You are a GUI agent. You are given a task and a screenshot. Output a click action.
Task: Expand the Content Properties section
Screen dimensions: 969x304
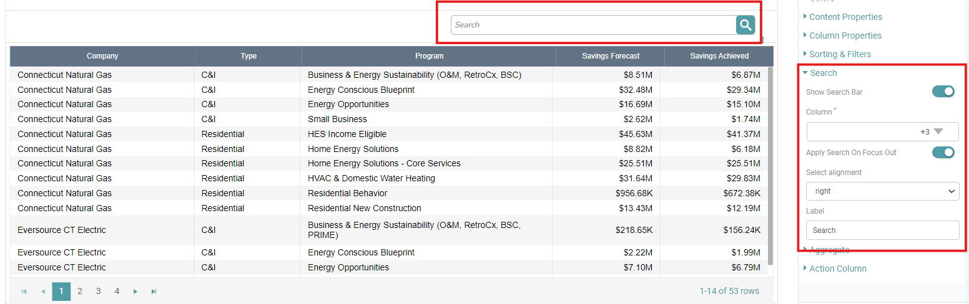pos(845,17)
